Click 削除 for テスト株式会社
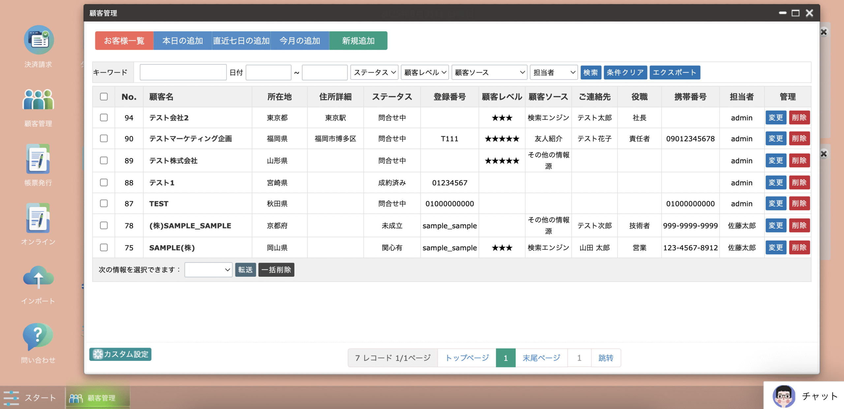Screen dimensions: 844x409 click(x=799, y=161)
